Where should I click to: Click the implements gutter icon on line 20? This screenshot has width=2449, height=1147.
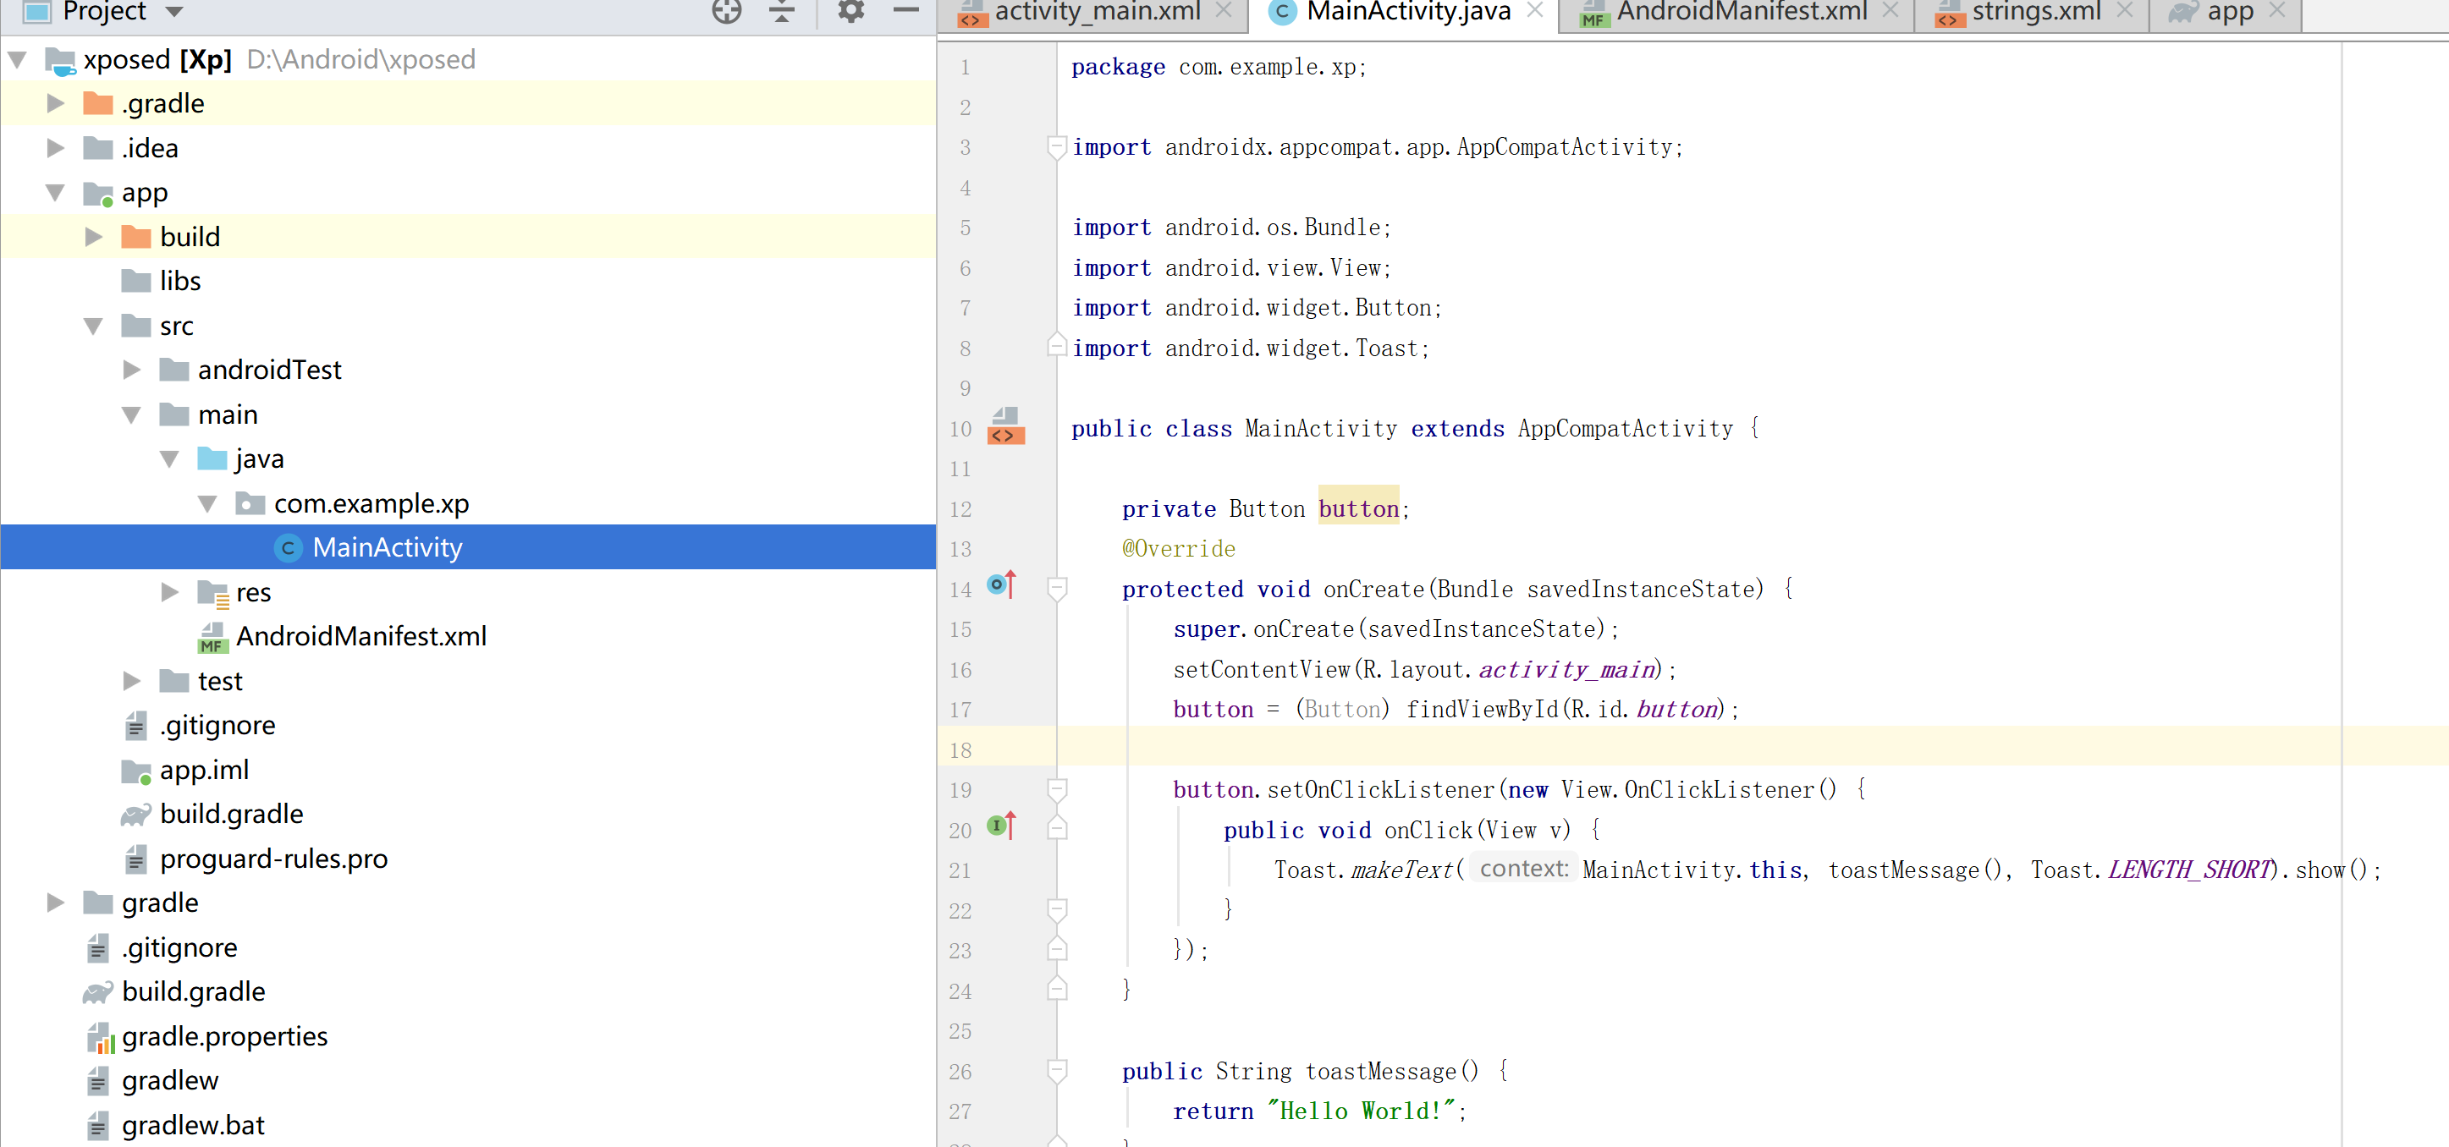[1000, 826]
